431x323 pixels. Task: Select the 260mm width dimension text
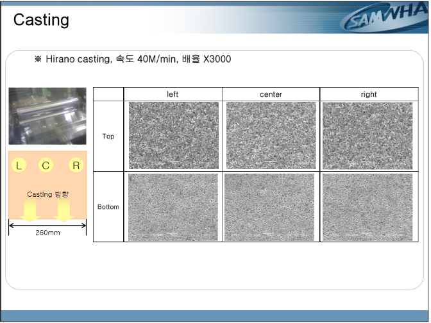click(47, 233)
